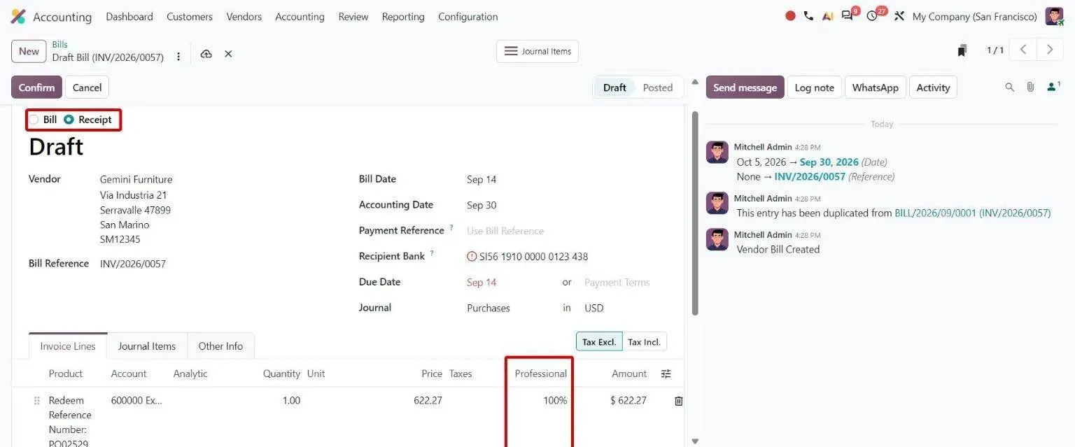Discard changes with the X icon

point(228,54)
